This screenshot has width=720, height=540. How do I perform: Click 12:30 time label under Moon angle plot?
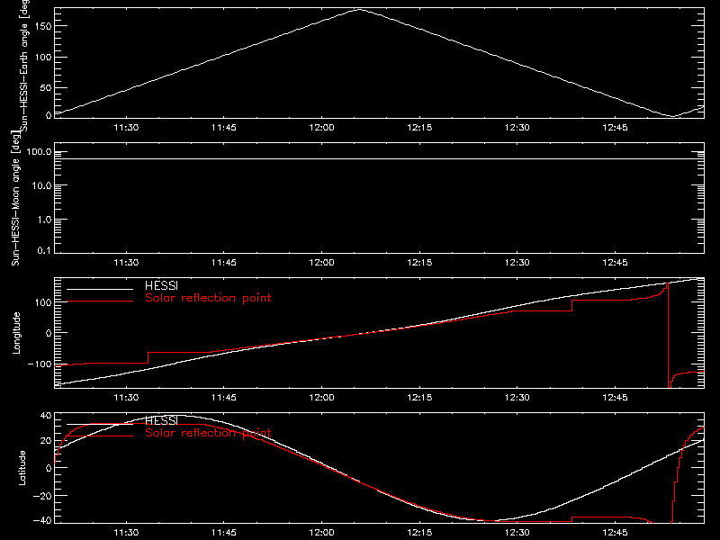(x=517, y=263)
